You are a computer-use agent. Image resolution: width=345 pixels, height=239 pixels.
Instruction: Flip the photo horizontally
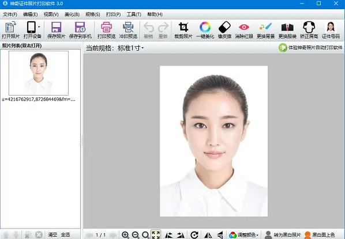click(208, 235)
